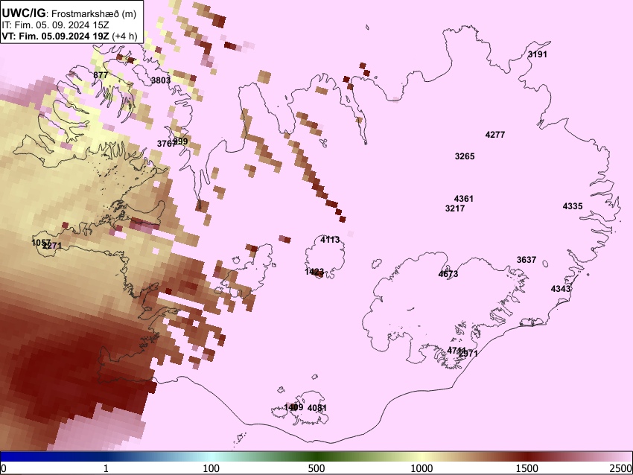
Task: Click the value 4113 above the glacier outline
Action: pos(330,240)
